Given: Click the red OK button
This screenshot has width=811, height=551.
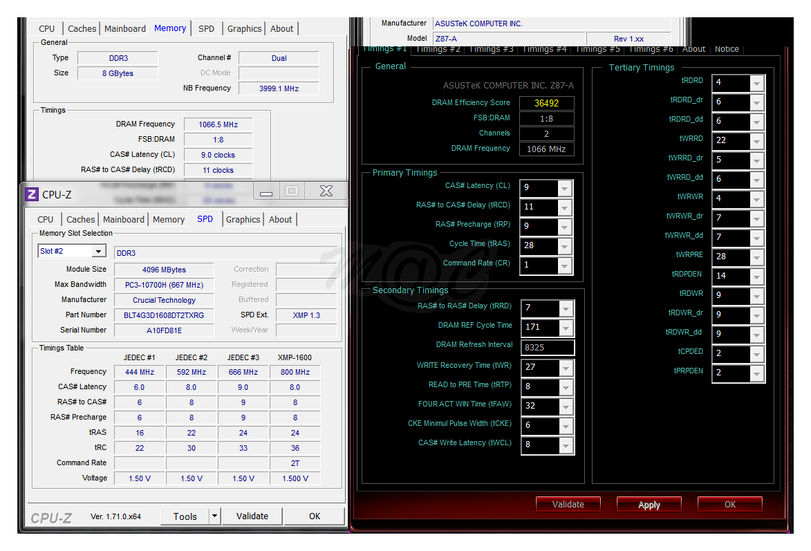Looking at the screenshot, I should (730, 504).
